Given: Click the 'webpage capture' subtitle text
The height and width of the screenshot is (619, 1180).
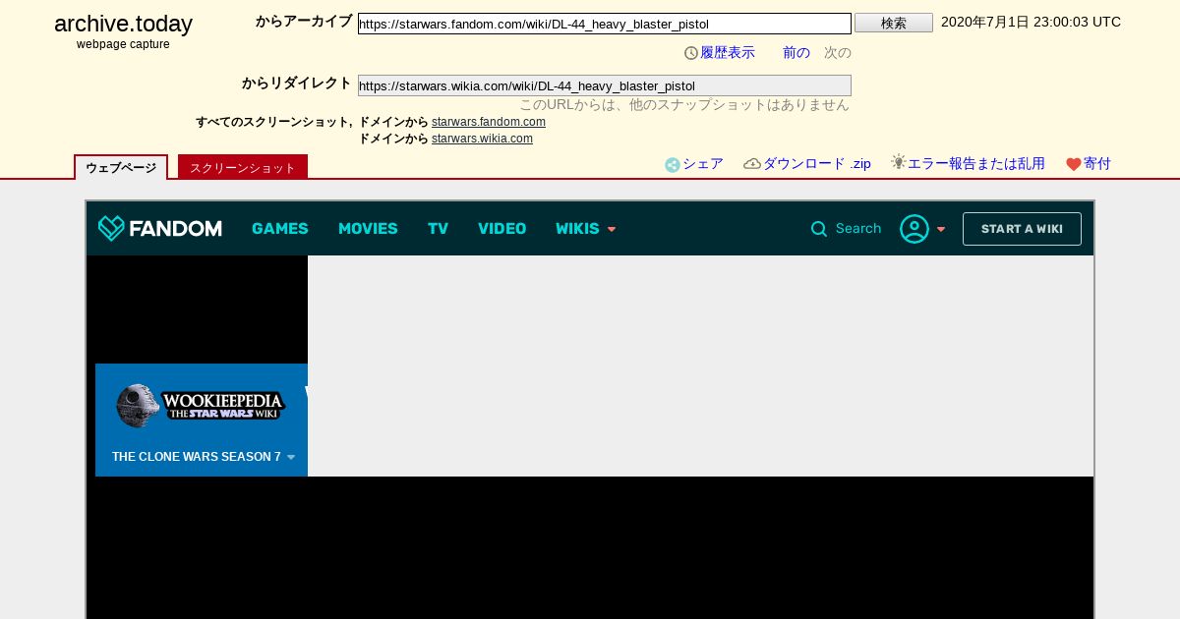Looking at the screenshot, I should [x=123, y=44].
